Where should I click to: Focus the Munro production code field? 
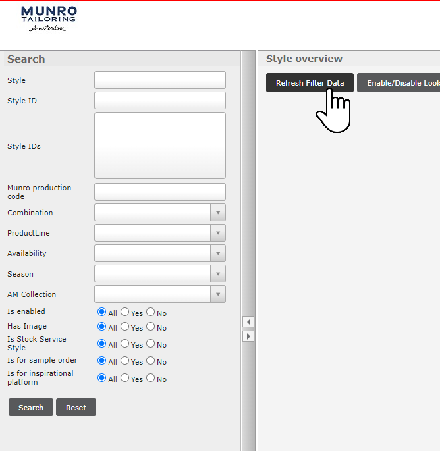160,192
